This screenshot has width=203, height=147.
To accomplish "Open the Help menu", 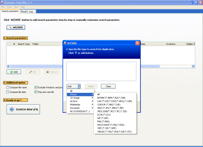I will click(23, 7).
